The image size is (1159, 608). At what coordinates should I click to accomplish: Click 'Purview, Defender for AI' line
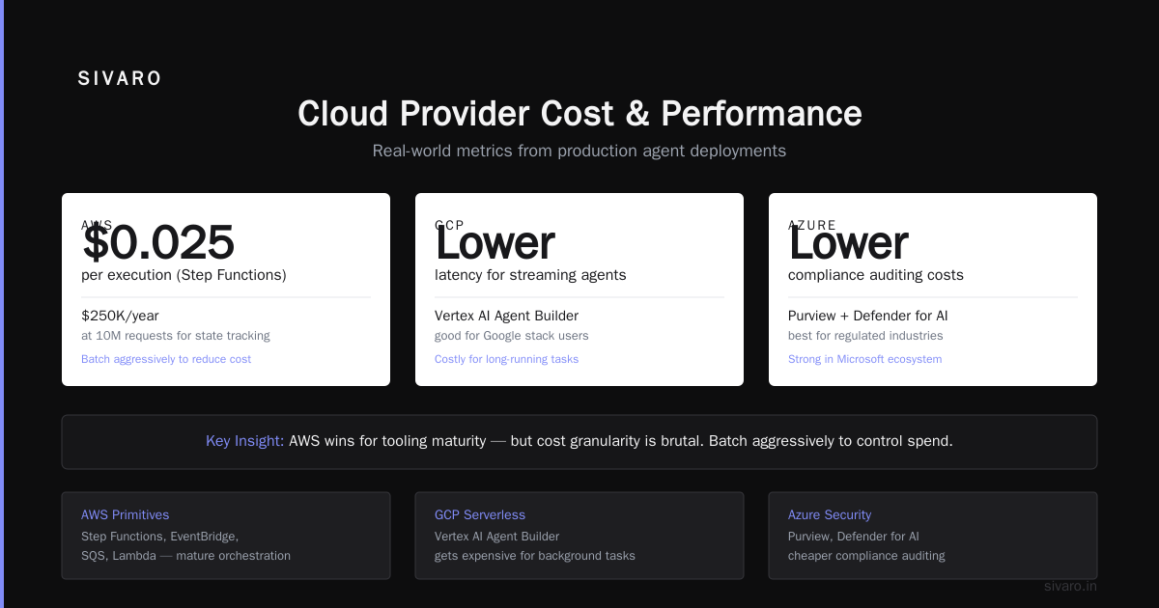[854, 536]
